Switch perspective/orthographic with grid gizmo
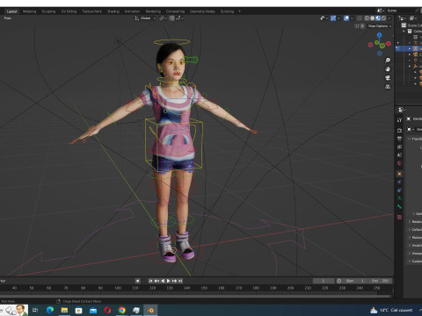This screenshot has height=316, width=422. (388, 87)
